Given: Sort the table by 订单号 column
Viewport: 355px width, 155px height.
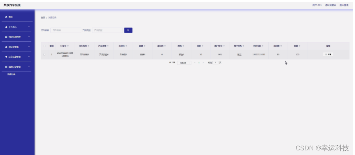Looking at the screenshot, I should pyautogui.click(x=68, y=46).
